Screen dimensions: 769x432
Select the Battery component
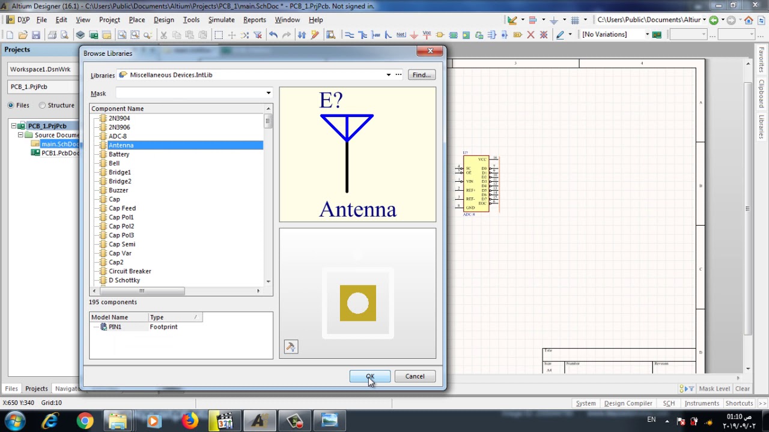click(x=119, y=154)
